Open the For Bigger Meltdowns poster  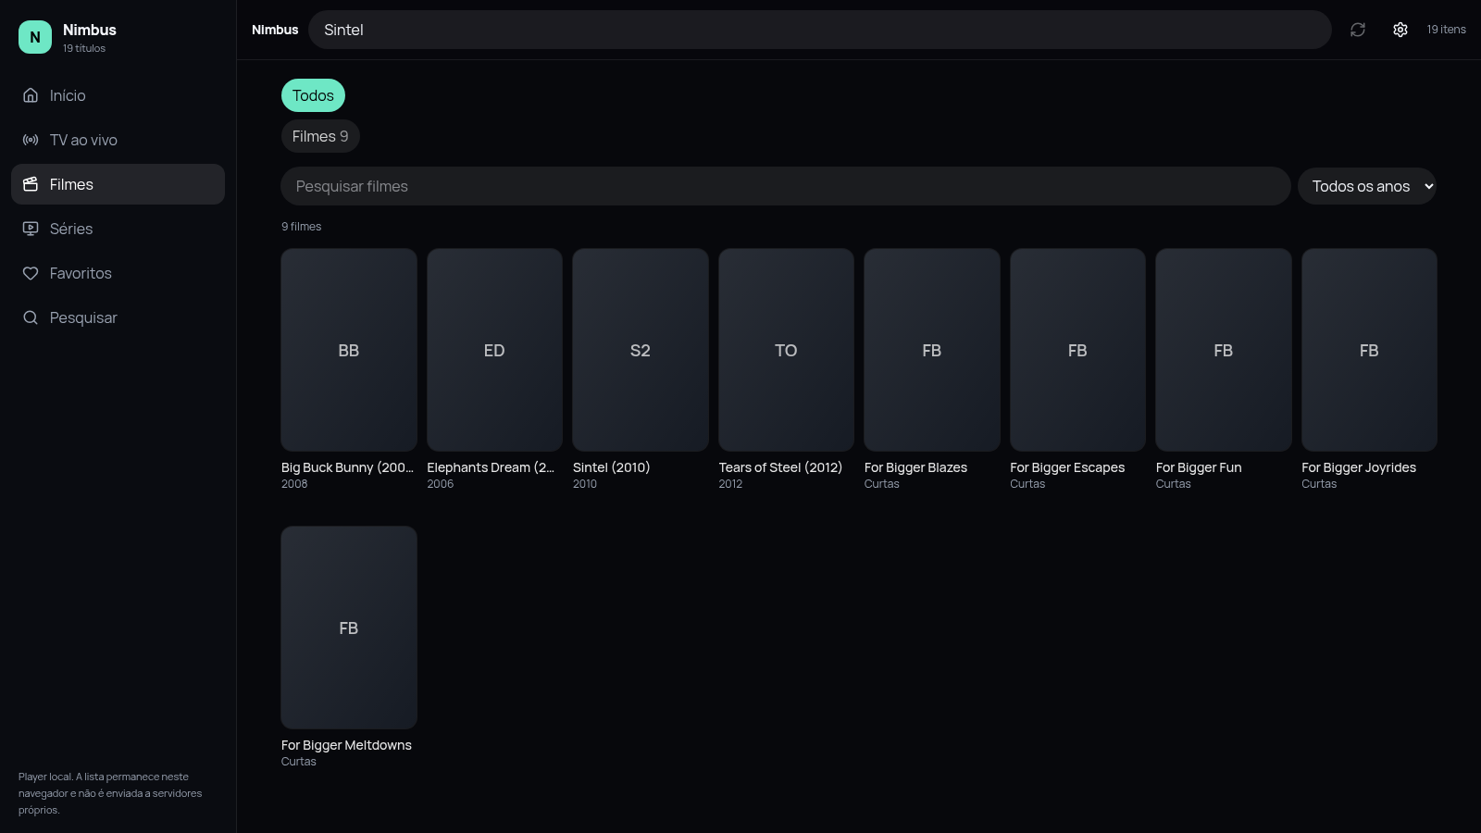pyautogui.click(x=349, y=628)
